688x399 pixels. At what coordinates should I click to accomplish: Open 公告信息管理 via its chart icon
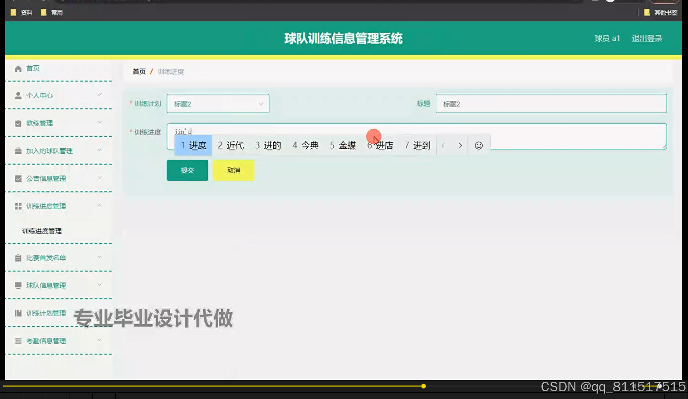pyautogui.click(x=18, y=178)
